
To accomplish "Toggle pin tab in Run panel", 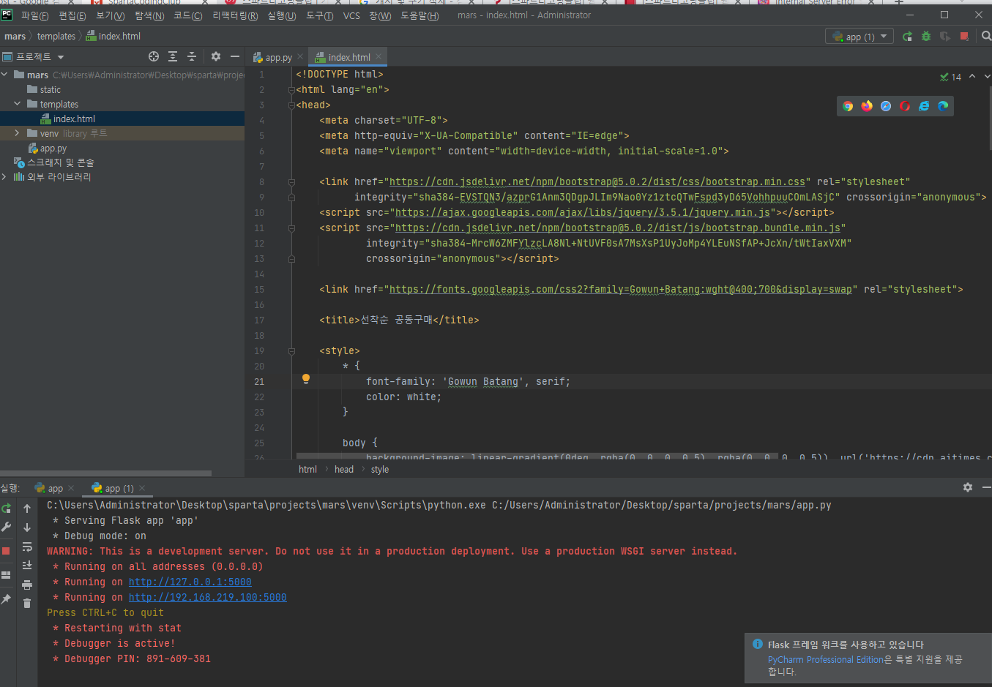I will coord(7,598).
